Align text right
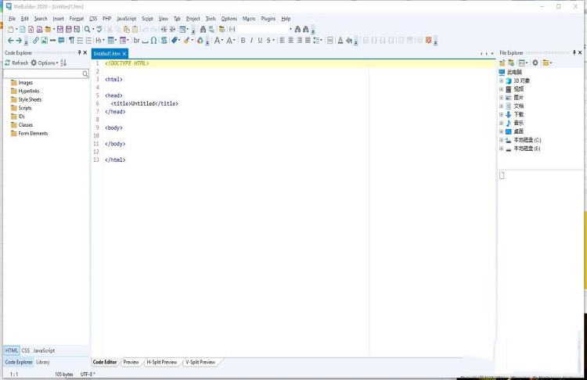Viewport: 587px width, 380px height. 300,41
